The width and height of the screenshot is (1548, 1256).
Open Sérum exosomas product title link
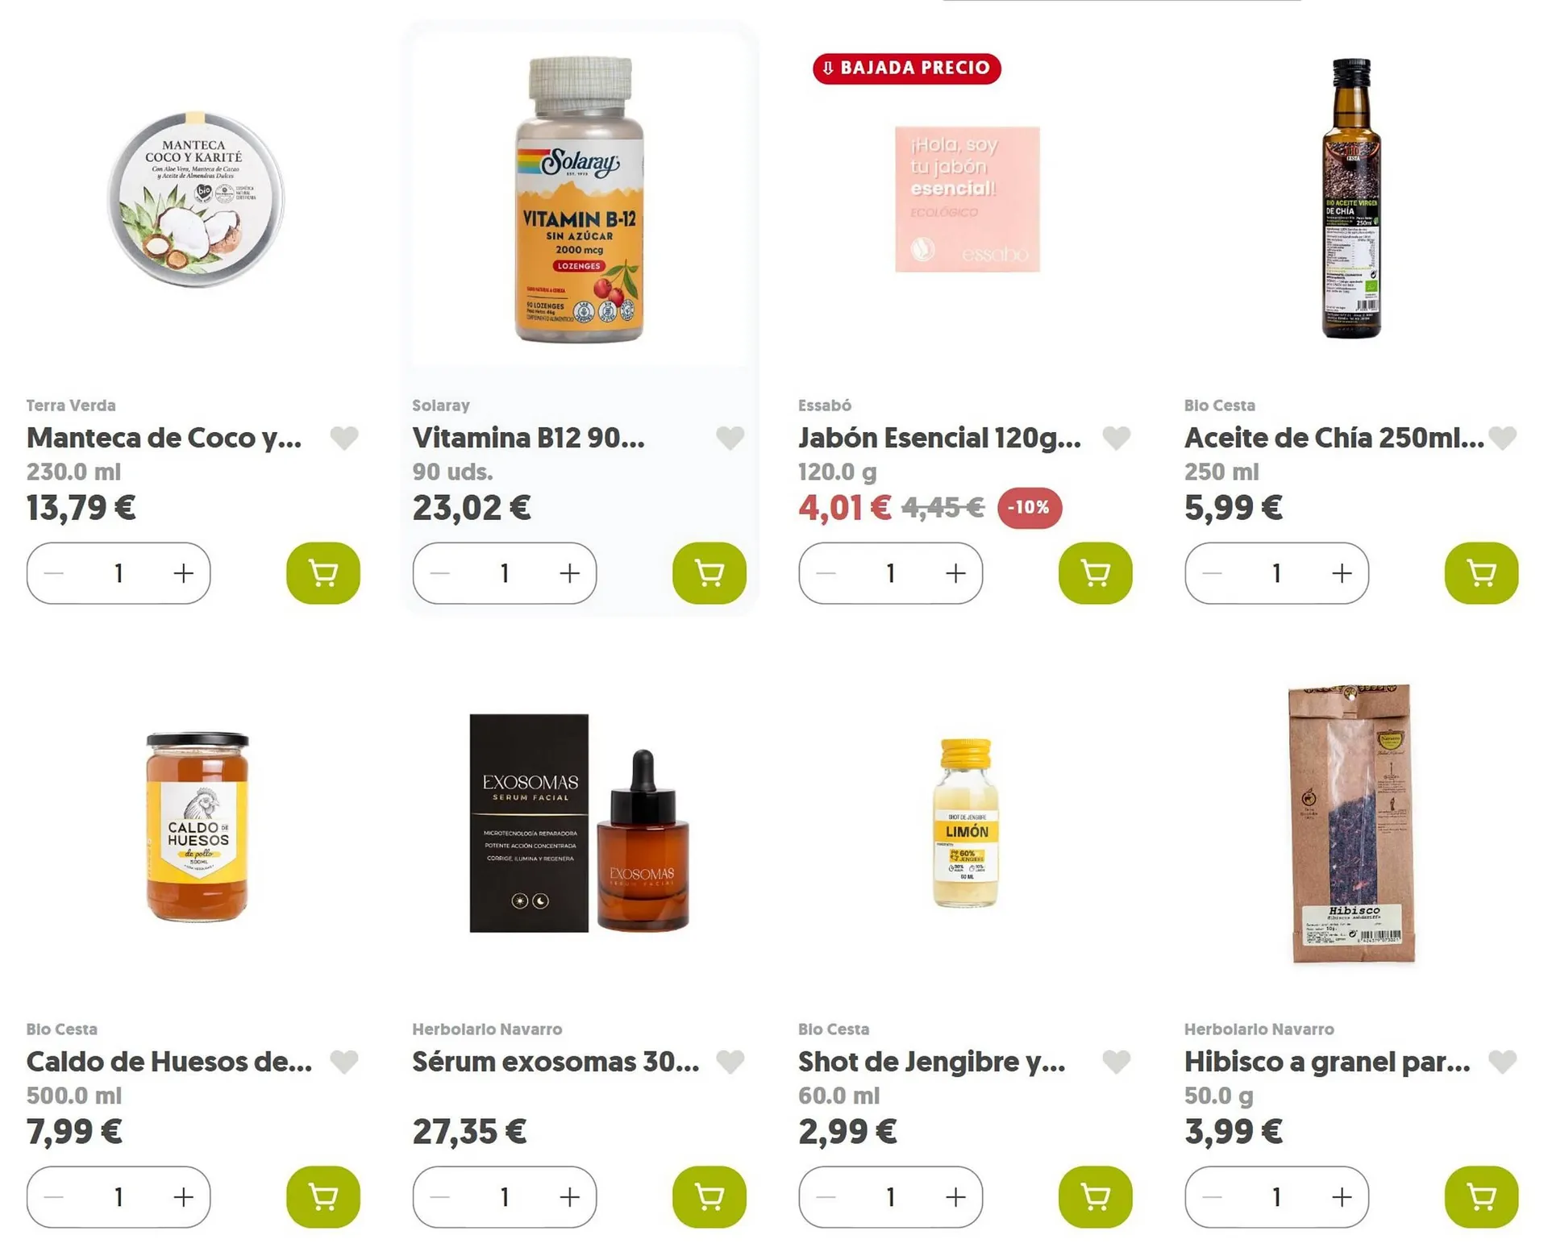tap(556, 1062)
